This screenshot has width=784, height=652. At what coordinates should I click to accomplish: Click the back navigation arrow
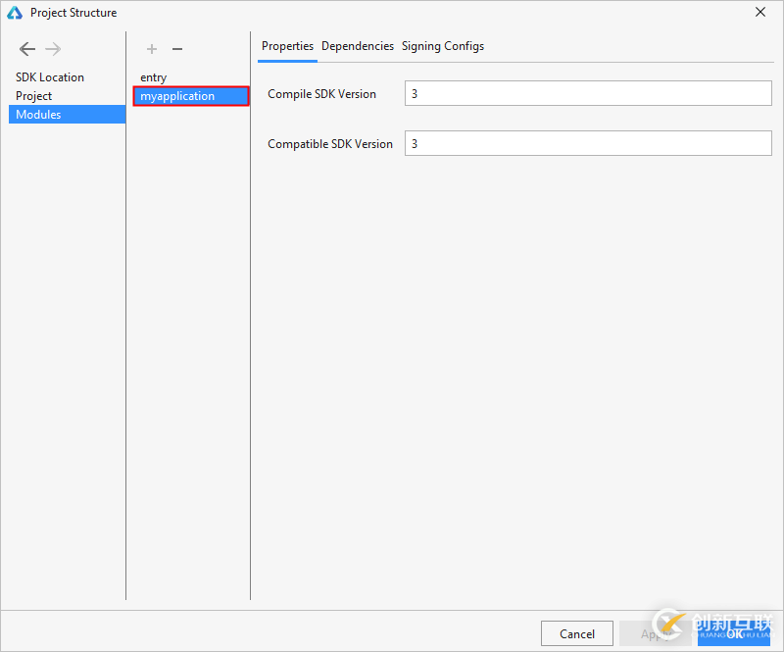27,49
